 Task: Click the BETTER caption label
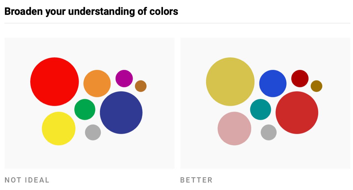pos(196,180)
